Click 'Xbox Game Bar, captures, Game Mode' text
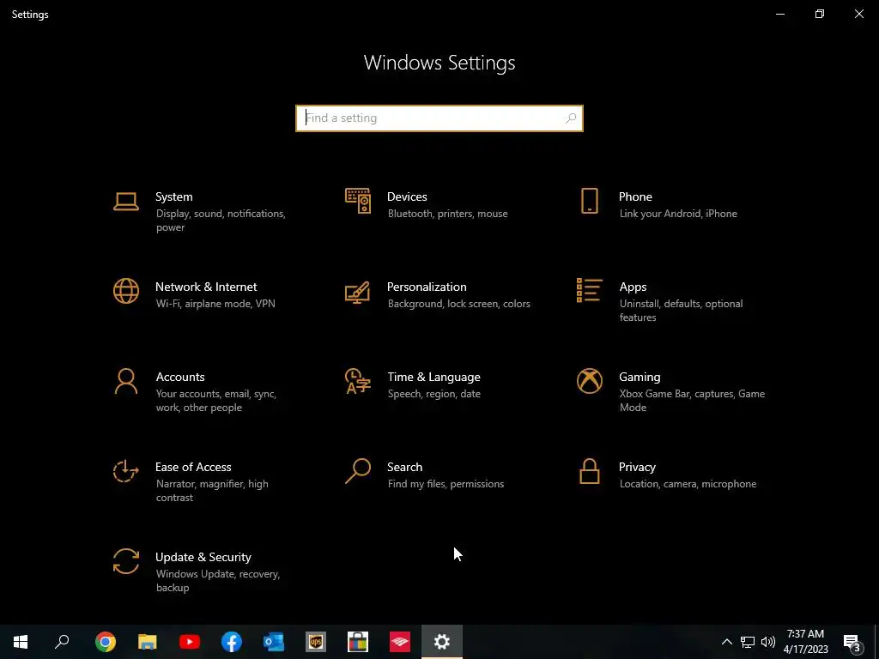Viewport: 879px width, 659px height. click(x=692, y=401)
